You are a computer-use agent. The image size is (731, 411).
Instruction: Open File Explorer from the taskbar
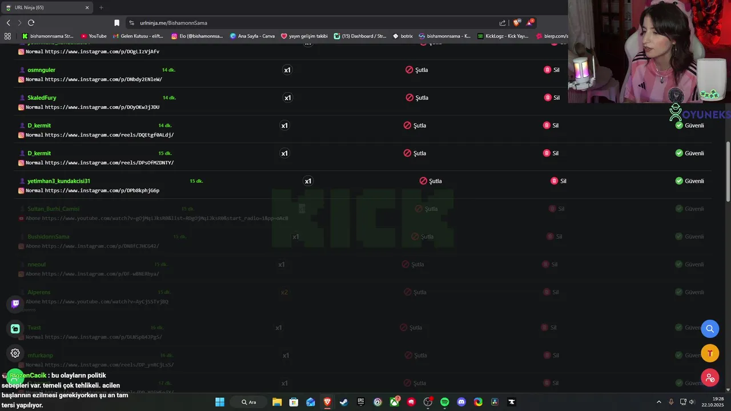(277, 402)
